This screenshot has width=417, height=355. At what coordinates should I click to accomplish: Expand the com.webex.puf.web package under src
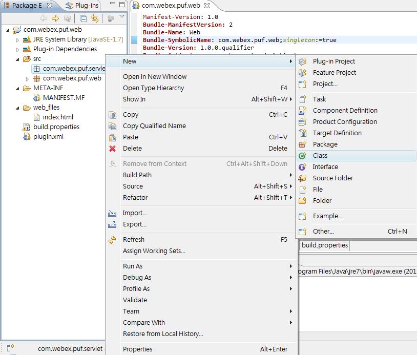point(27,79)
